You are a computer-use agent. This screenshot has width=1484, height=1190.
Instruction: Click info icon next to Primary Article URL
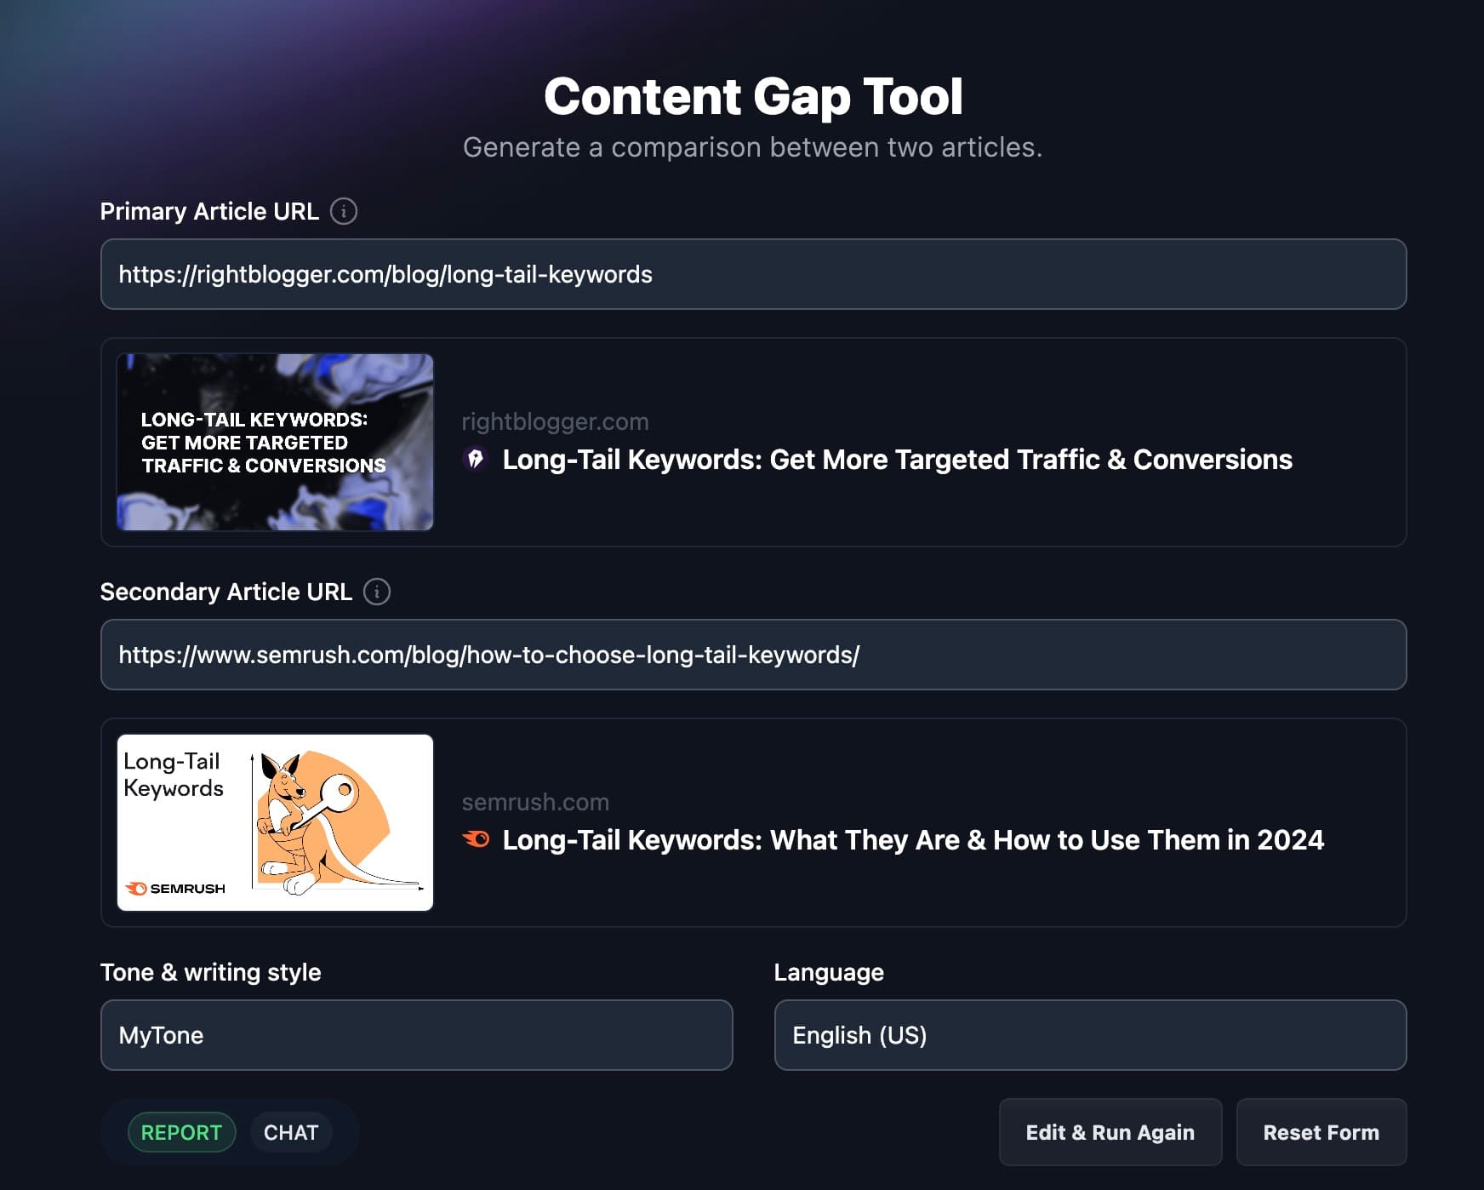click(343, 211)
